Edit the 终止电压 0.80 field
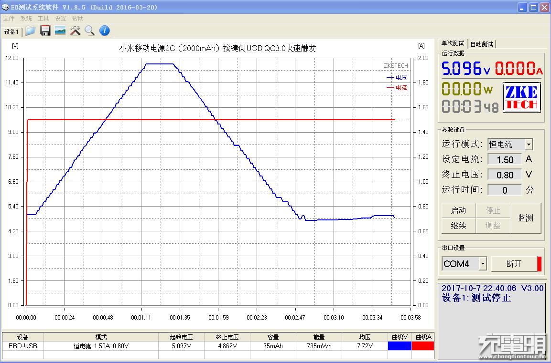This screenshot has height=363, width=551. [505, 175]
